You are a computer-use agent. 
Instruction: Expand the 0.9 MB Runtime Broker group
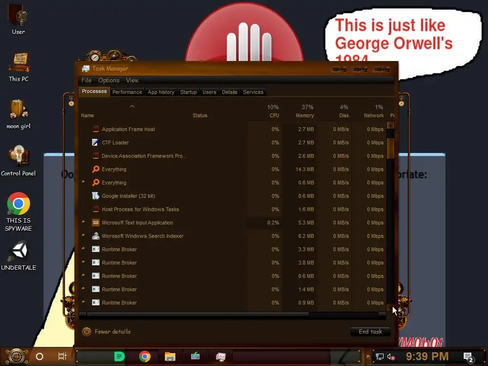tap(83, 302)
